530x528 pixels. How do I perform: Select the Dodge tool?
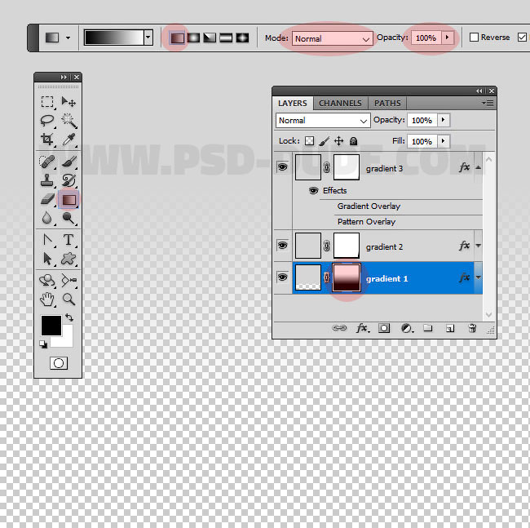click(68, 218)
